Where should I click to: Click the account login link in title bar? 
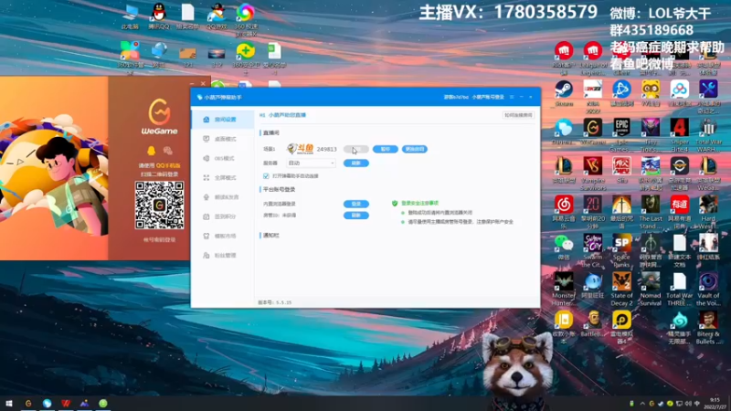click(488, 97)
